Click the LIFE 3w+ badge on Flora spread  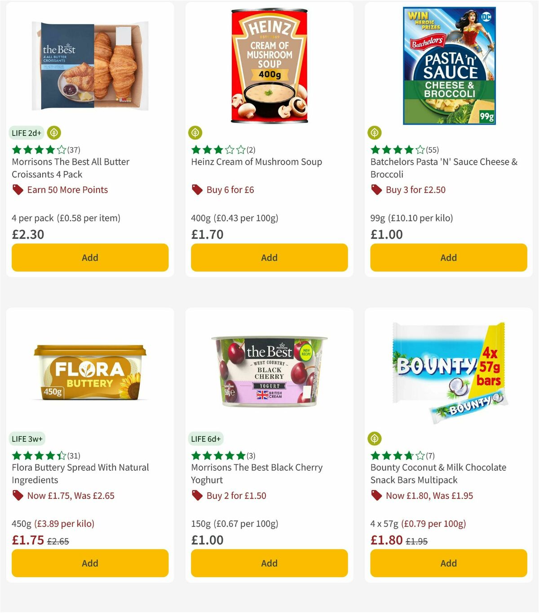pos(27,438)
